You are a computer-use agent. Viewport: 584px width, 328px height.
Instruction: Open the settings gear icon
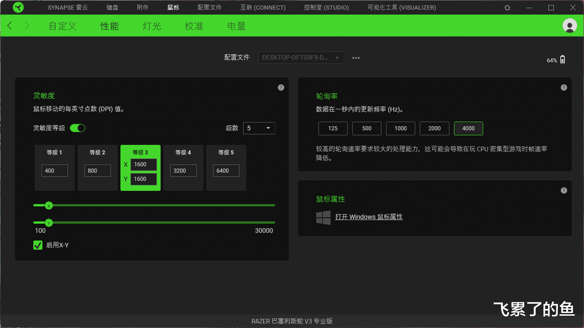[507, 7]
